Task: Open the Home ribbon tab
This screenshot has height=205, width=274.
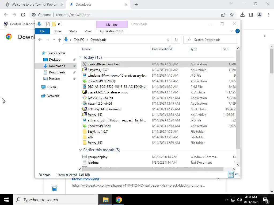Action: click(58, 31)
